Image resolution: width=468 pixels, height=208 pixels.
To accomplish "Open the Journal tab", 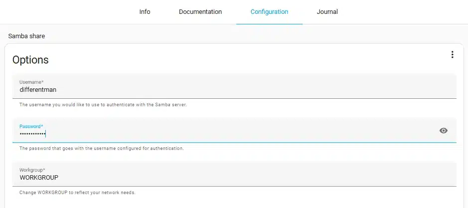I will (327, 12).
